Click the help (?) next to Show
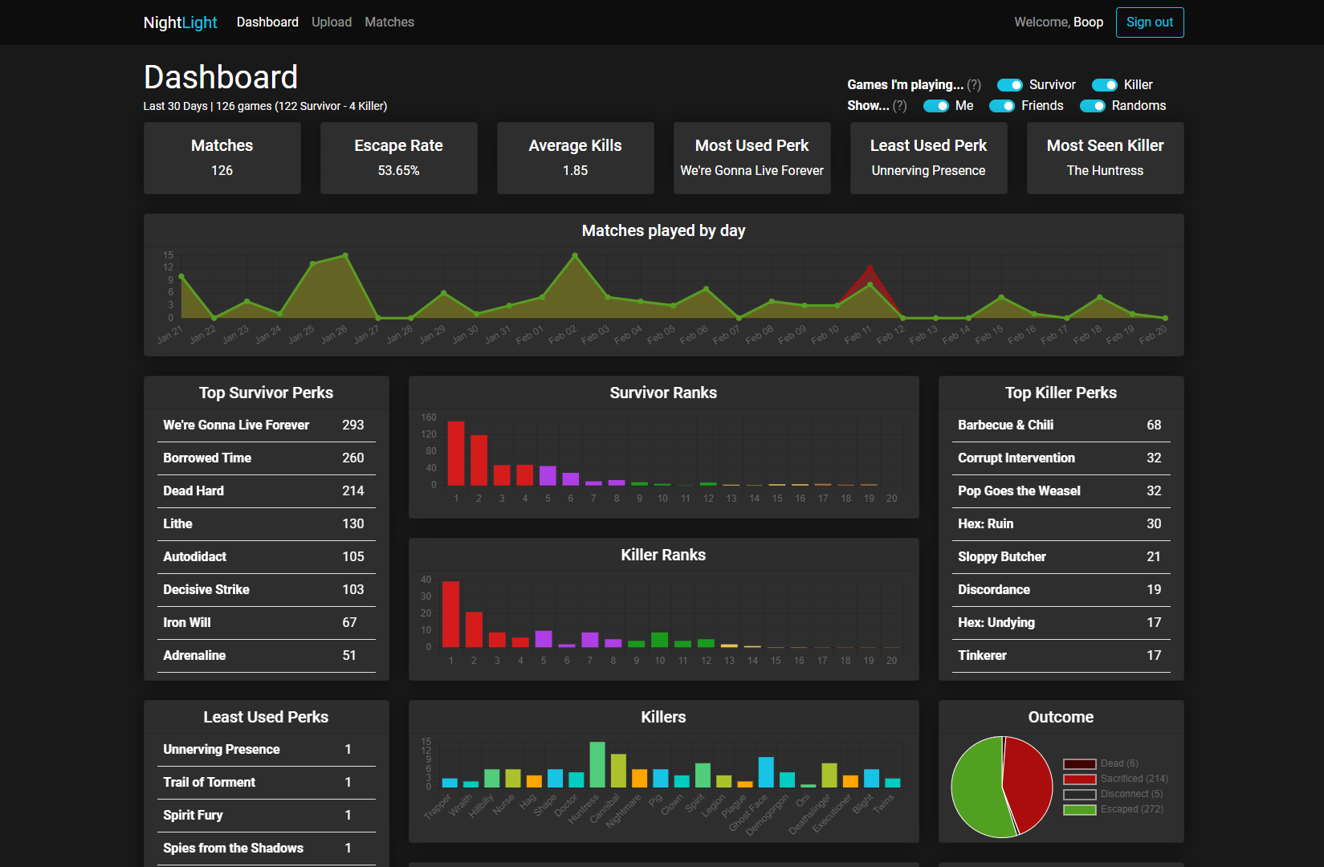The width and height of the screenshot is (1324, 867). [x=899, y=106]
